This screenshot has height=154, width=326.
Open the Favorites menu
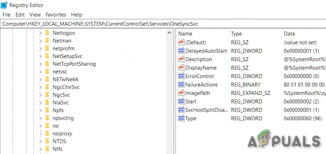pyautogui.click(x=56, y=15)
